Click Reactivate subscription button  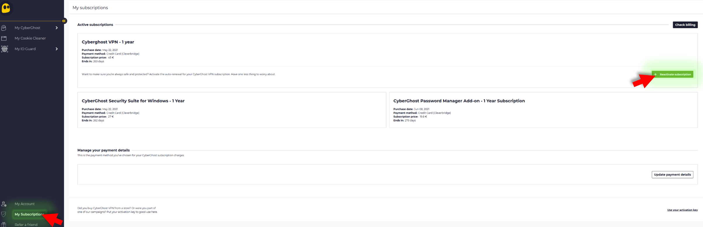click(672, 74)
